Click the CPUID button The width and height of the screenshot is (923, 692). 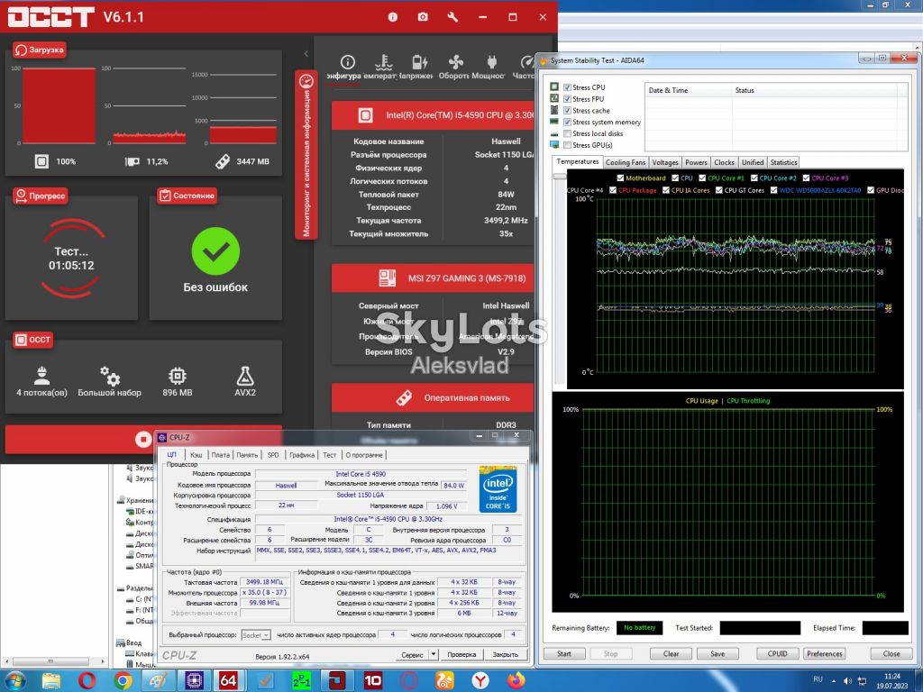[777, 654]
